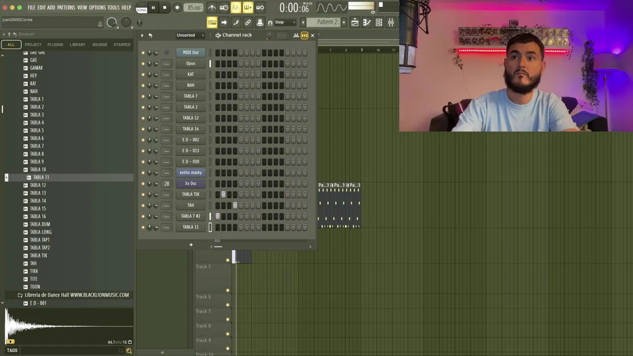
Task: Toggle typing keyboard to piano icon
Action: (212, 22)
